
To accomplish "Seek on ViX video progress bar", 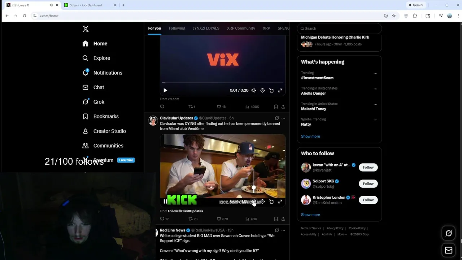I will (x=223, y=83).
